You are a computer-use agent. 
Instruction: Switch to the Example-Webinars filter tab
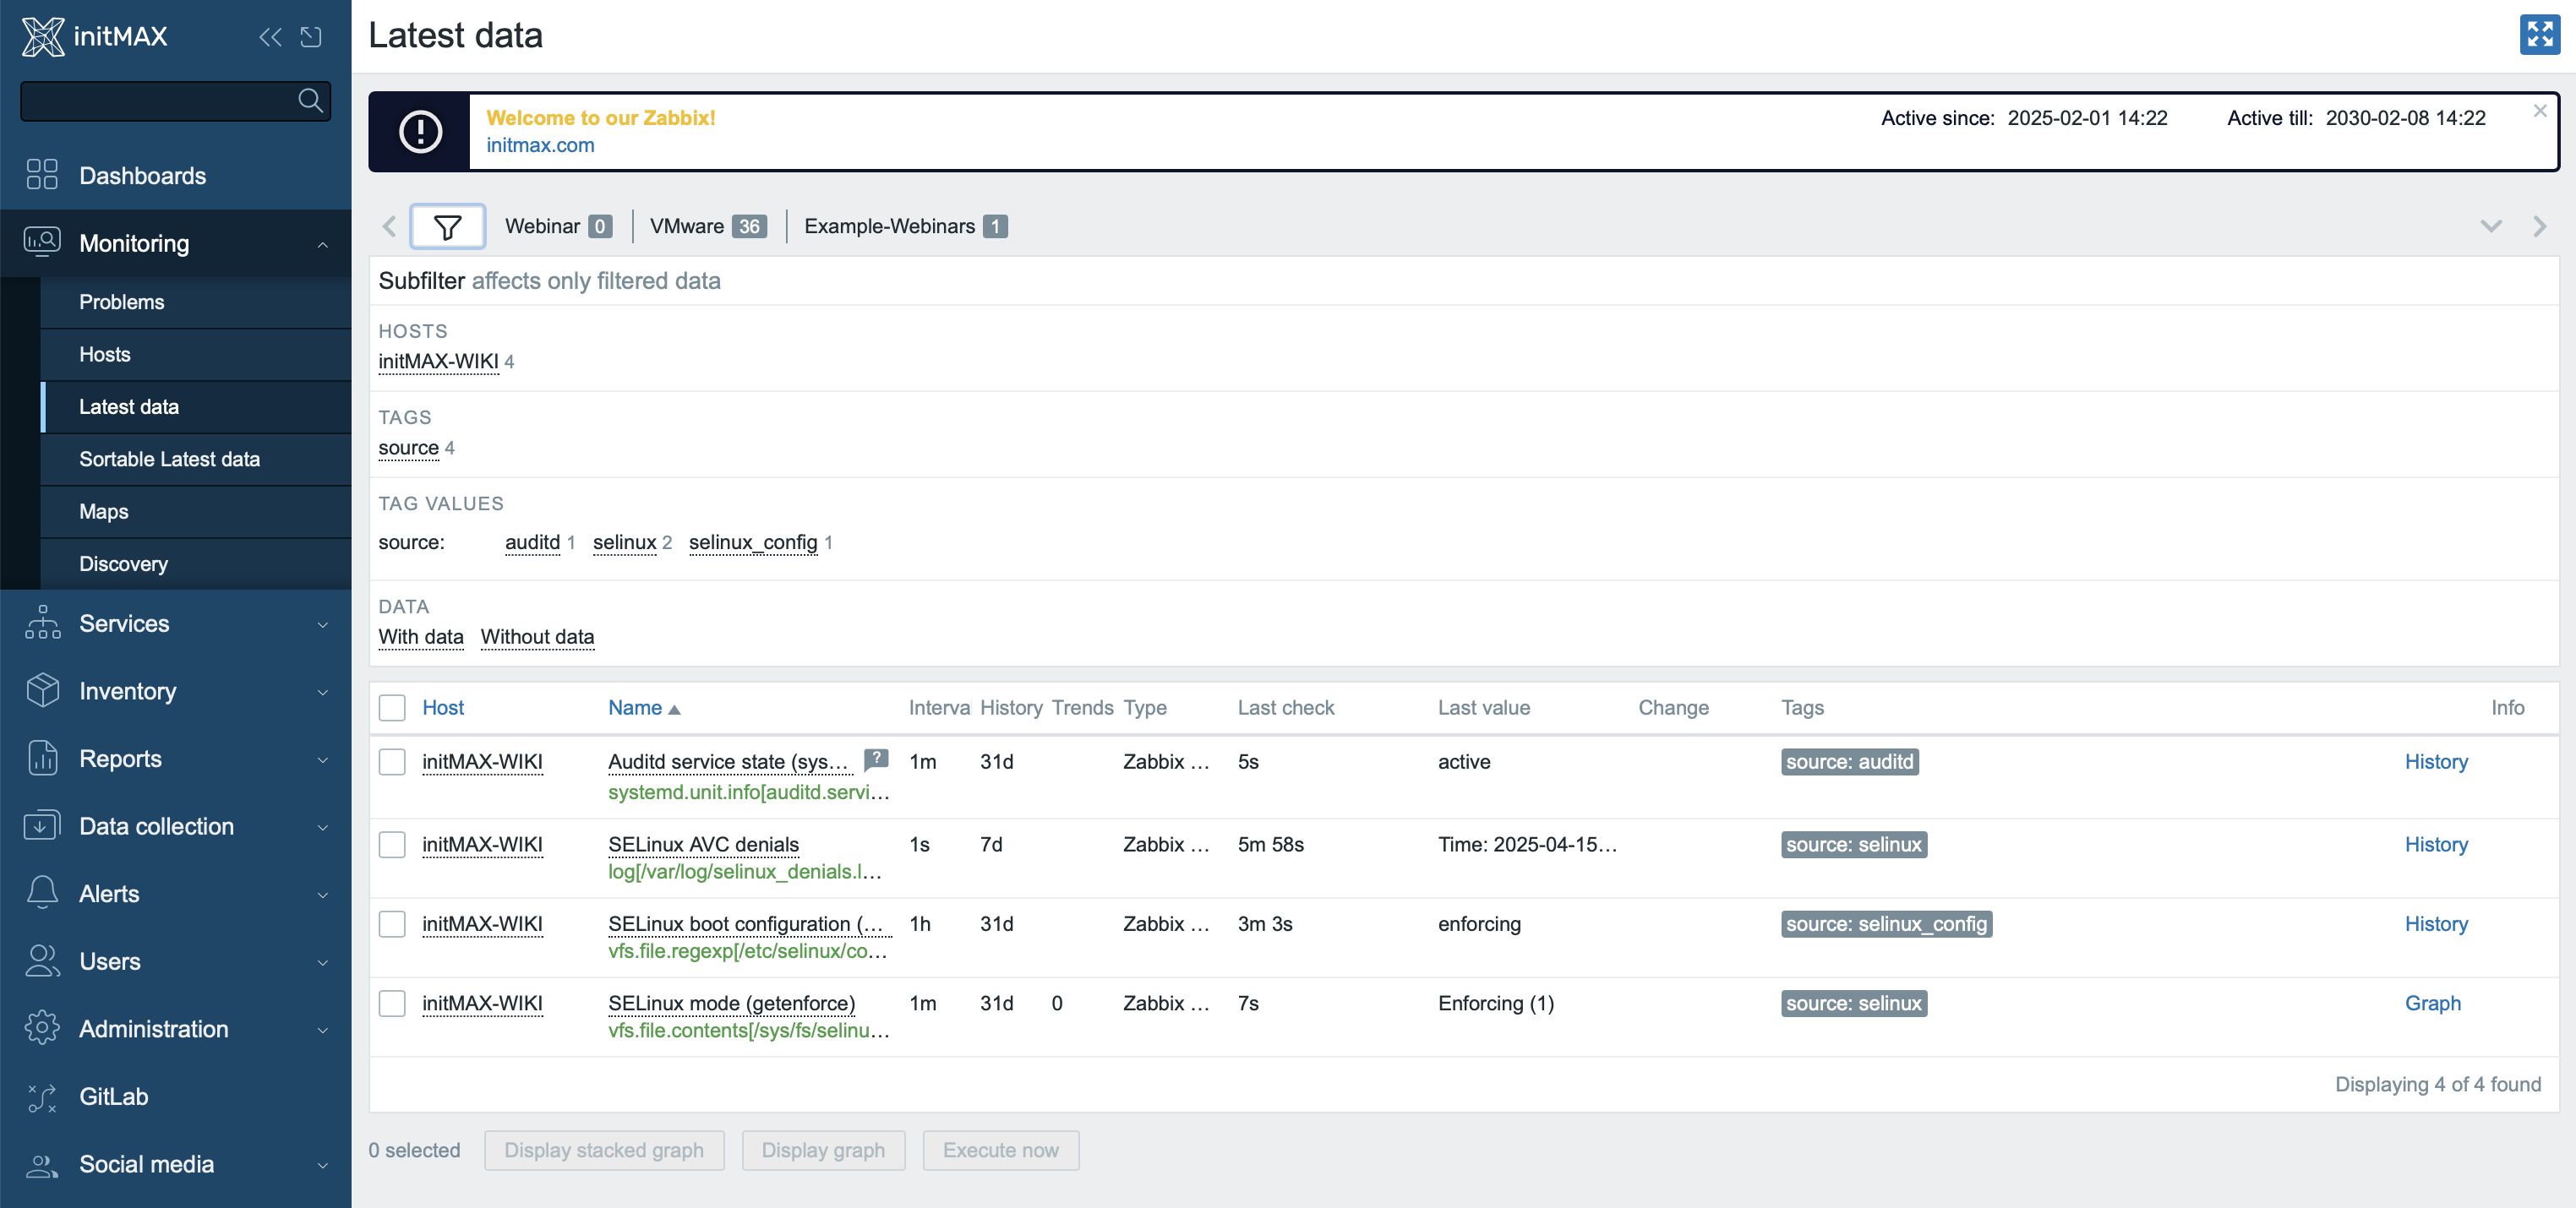[905, 226]
